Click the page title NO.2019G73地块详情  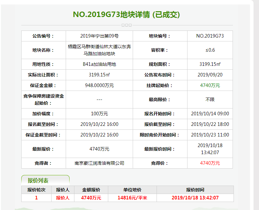point(126,14)
